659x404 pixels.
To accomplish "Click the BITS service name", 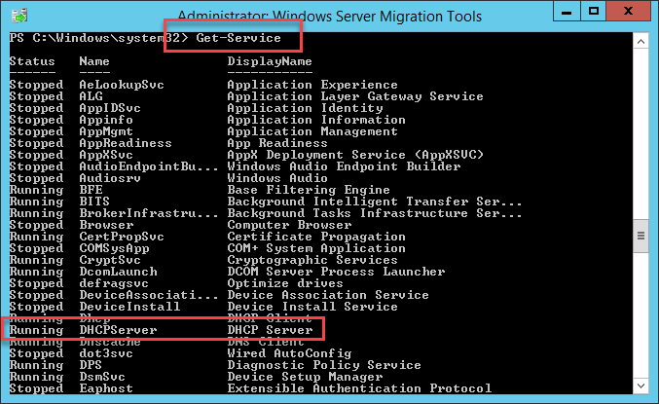I will coord(94,202).
